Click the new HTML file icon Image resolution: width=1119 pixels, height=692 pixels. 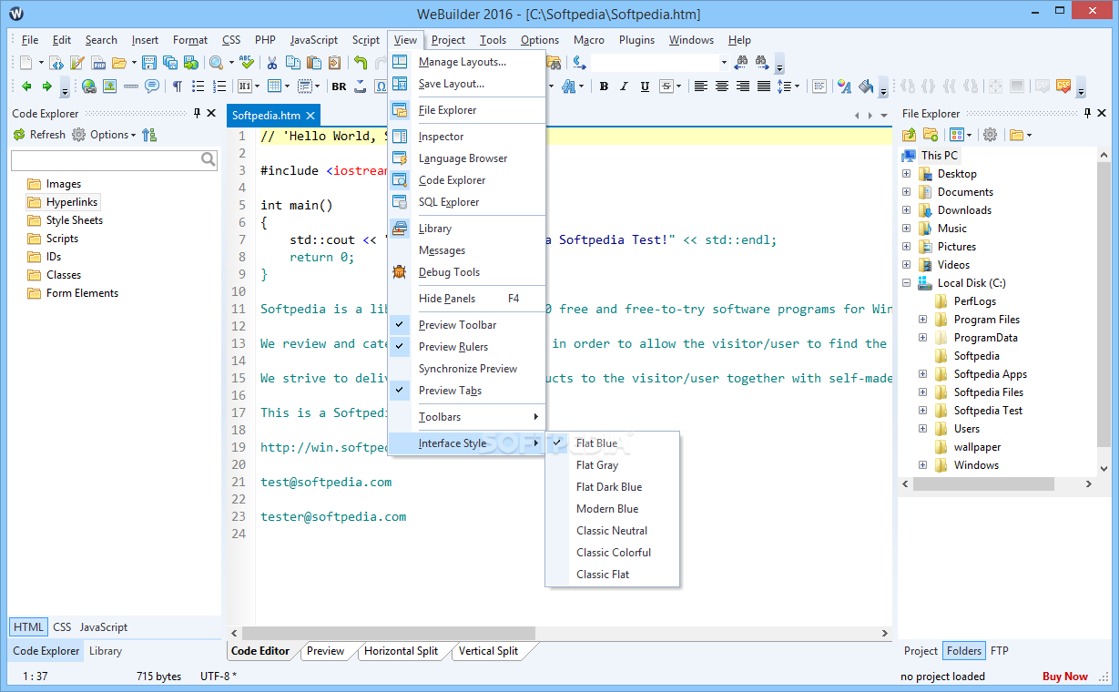pyautogui.click(x=56, y=63)
